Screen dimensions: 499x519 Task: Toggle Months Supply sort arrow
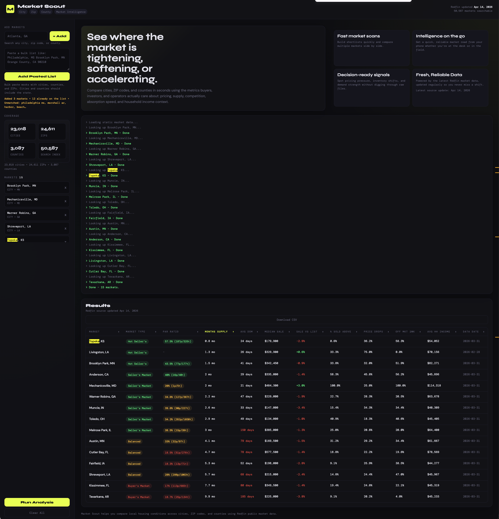click(x=233, y=332)
